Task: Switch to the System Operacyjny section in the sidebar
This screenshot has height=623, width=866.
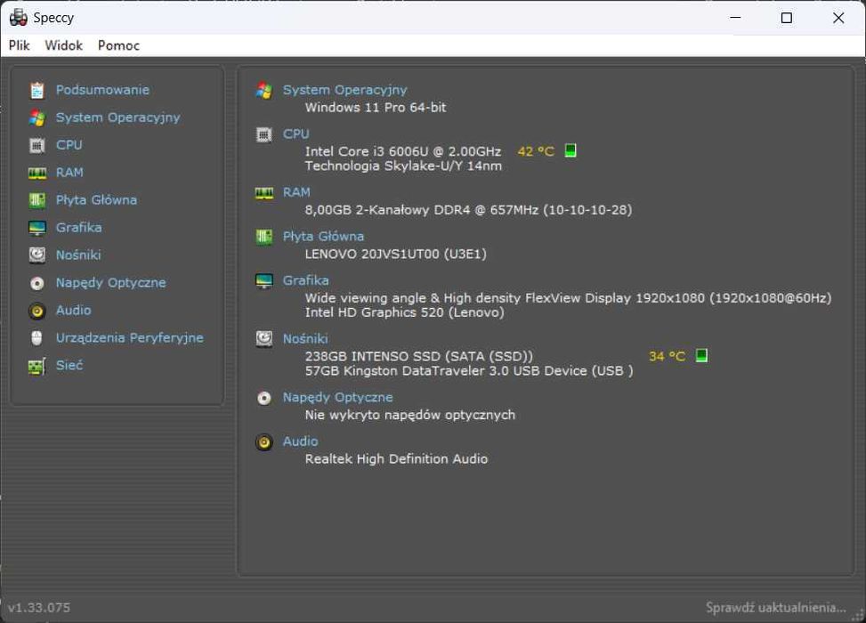Action: (x=118, y=117)
